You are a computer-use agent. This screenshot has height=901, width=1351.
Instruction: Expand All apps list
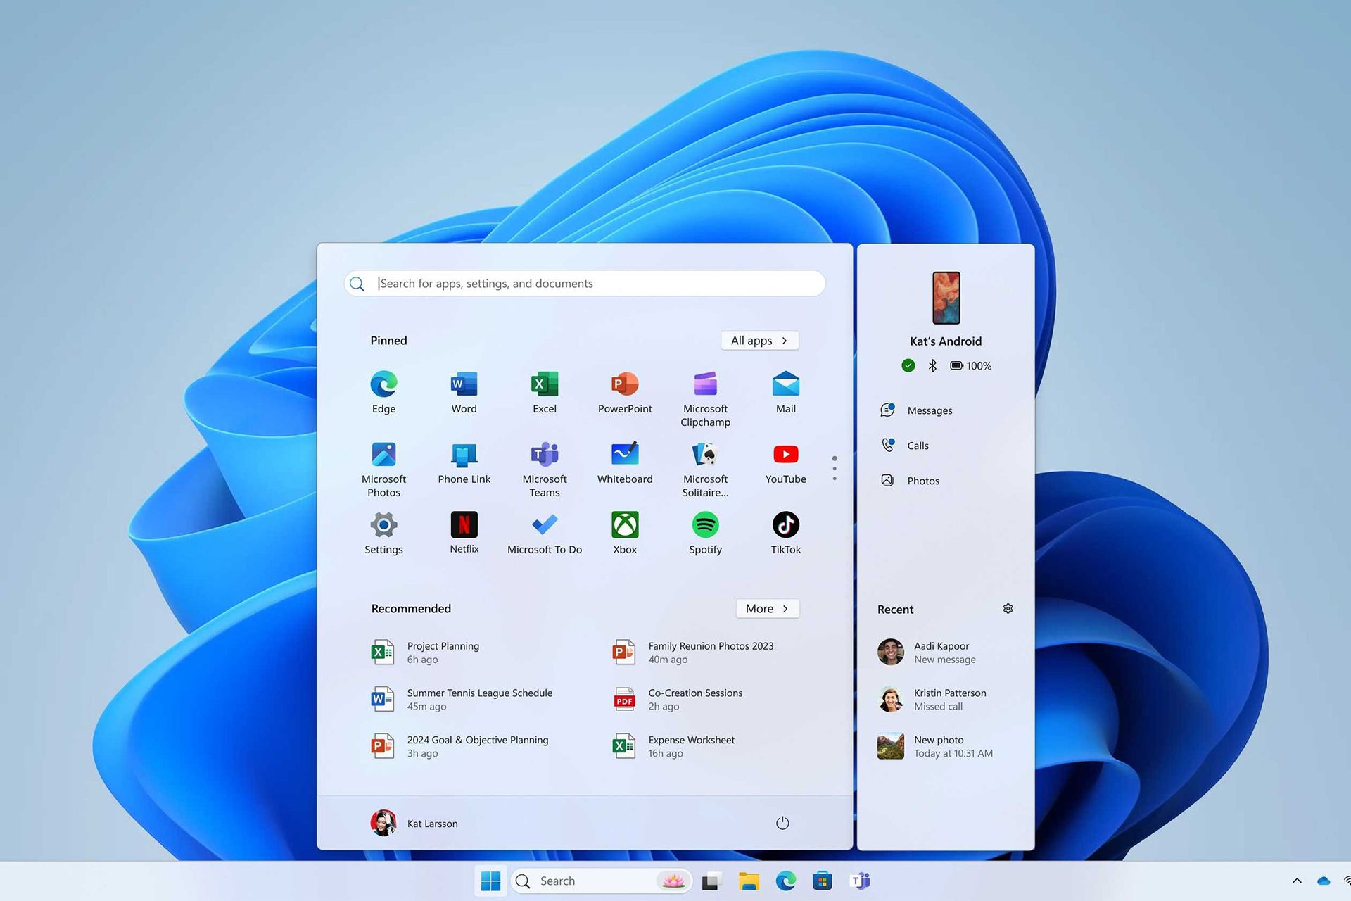(x=760, y=341)
